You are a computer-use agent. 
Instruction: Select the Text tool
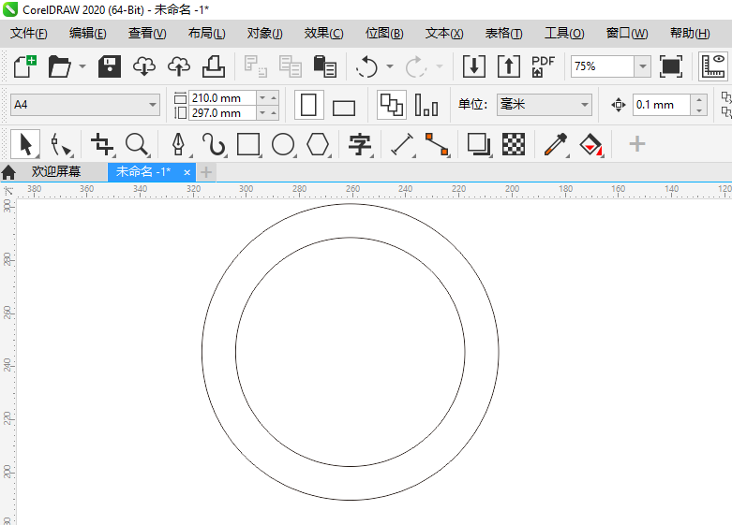pos(360,144)
